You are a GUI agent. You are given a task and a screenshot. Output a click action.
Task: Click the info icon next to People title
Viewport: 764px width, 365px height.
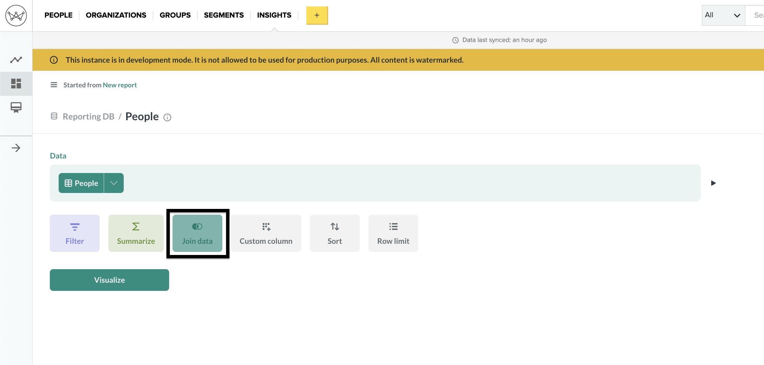(167, 117)
